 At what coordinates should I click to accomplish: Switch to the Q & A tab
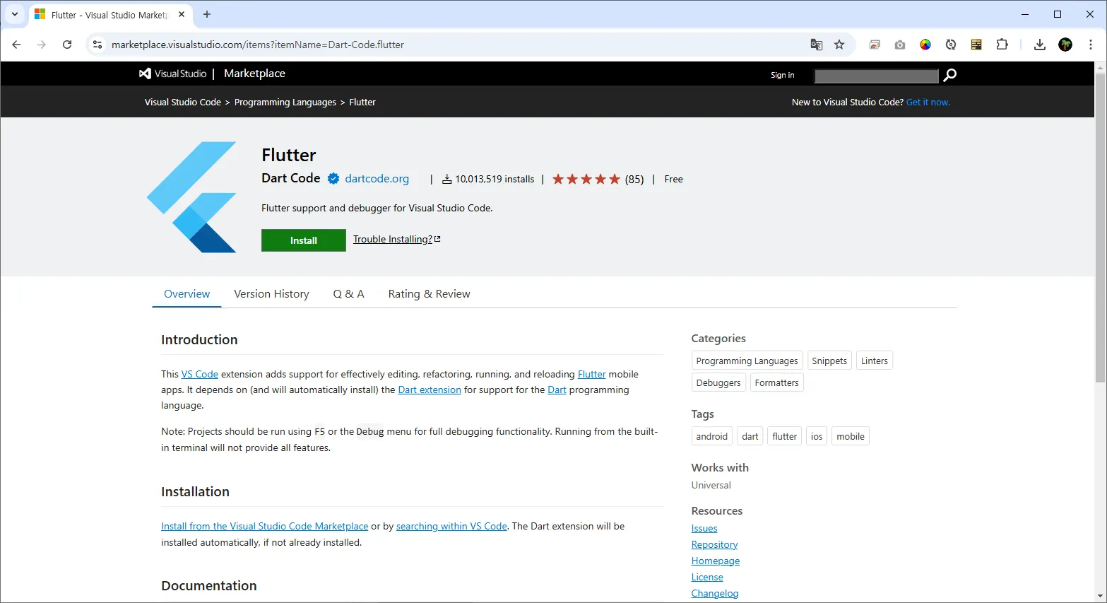(348, 294)
